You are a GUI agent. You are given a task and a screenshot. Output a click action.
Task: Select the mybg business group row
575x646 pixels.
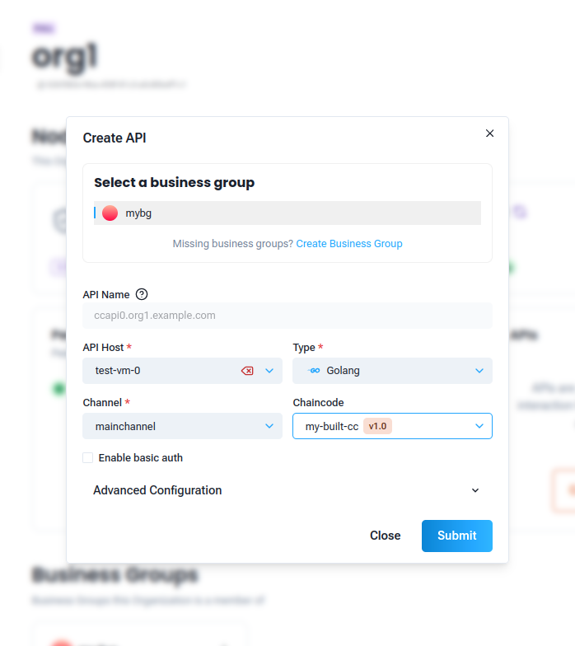[x=287, y=213]
